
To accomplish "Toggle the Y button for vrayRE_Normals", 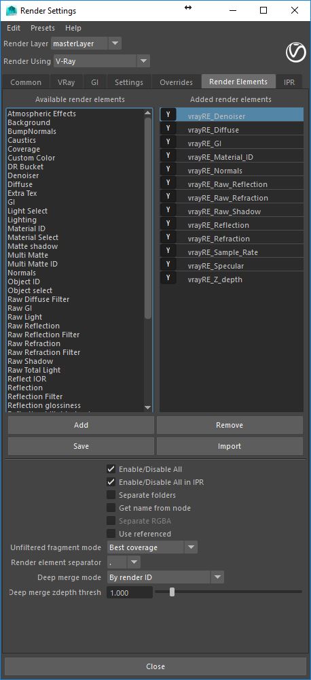I will coord(168,169).
